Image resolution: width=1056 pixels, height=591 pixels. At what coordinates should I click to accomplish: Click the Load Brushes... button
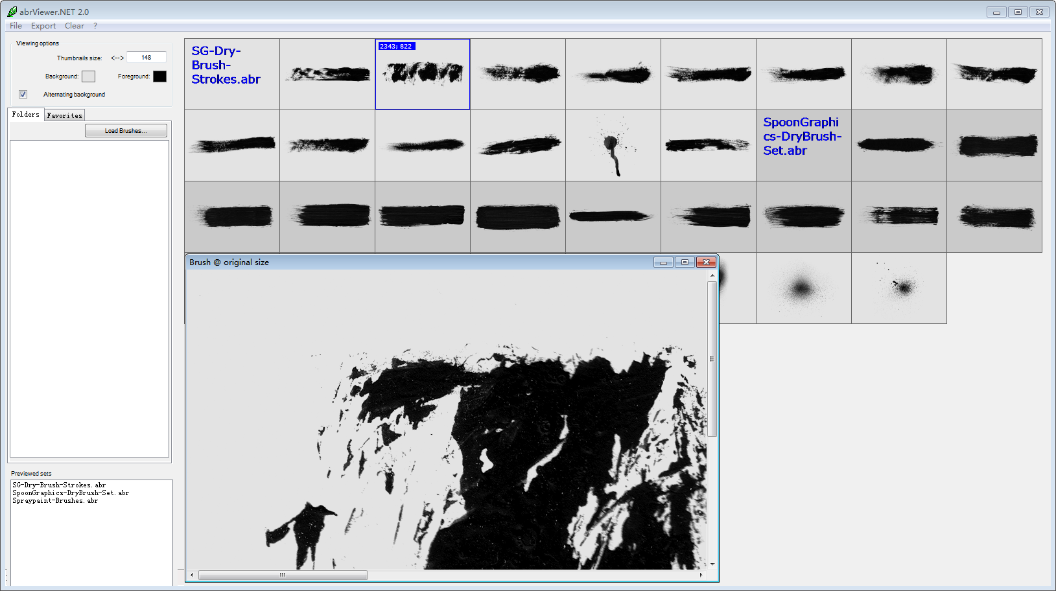tap(126, 131)
